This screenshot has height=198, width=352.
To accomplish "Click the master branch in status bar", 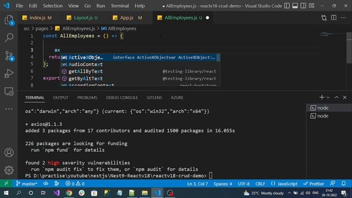I will click(x=26, y=184).
